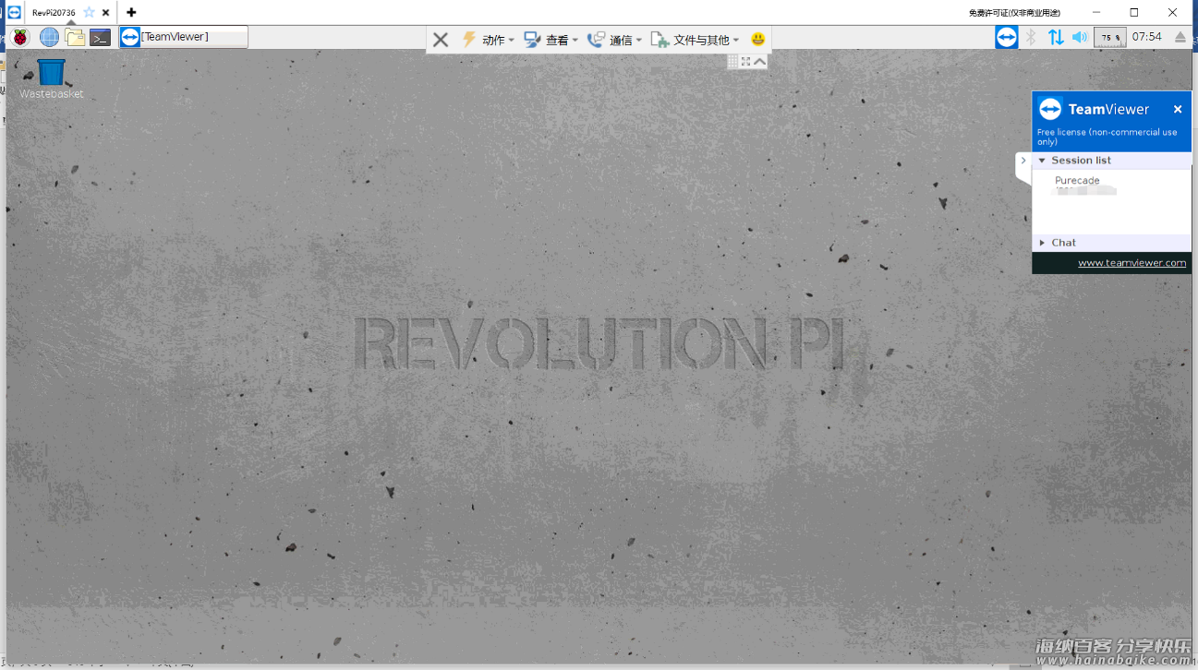
Task: Open the 查看 view menu
Action: tap(551, 40)
